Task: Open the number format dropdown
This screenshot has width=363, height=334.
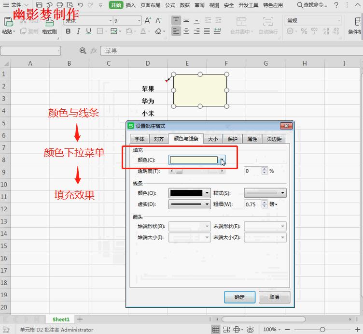Action: [x=339, y=21]
